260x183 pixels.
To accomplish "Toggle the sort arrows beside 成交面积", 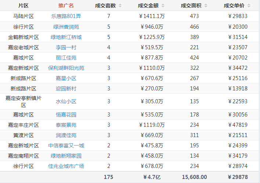I will (206, 6).
